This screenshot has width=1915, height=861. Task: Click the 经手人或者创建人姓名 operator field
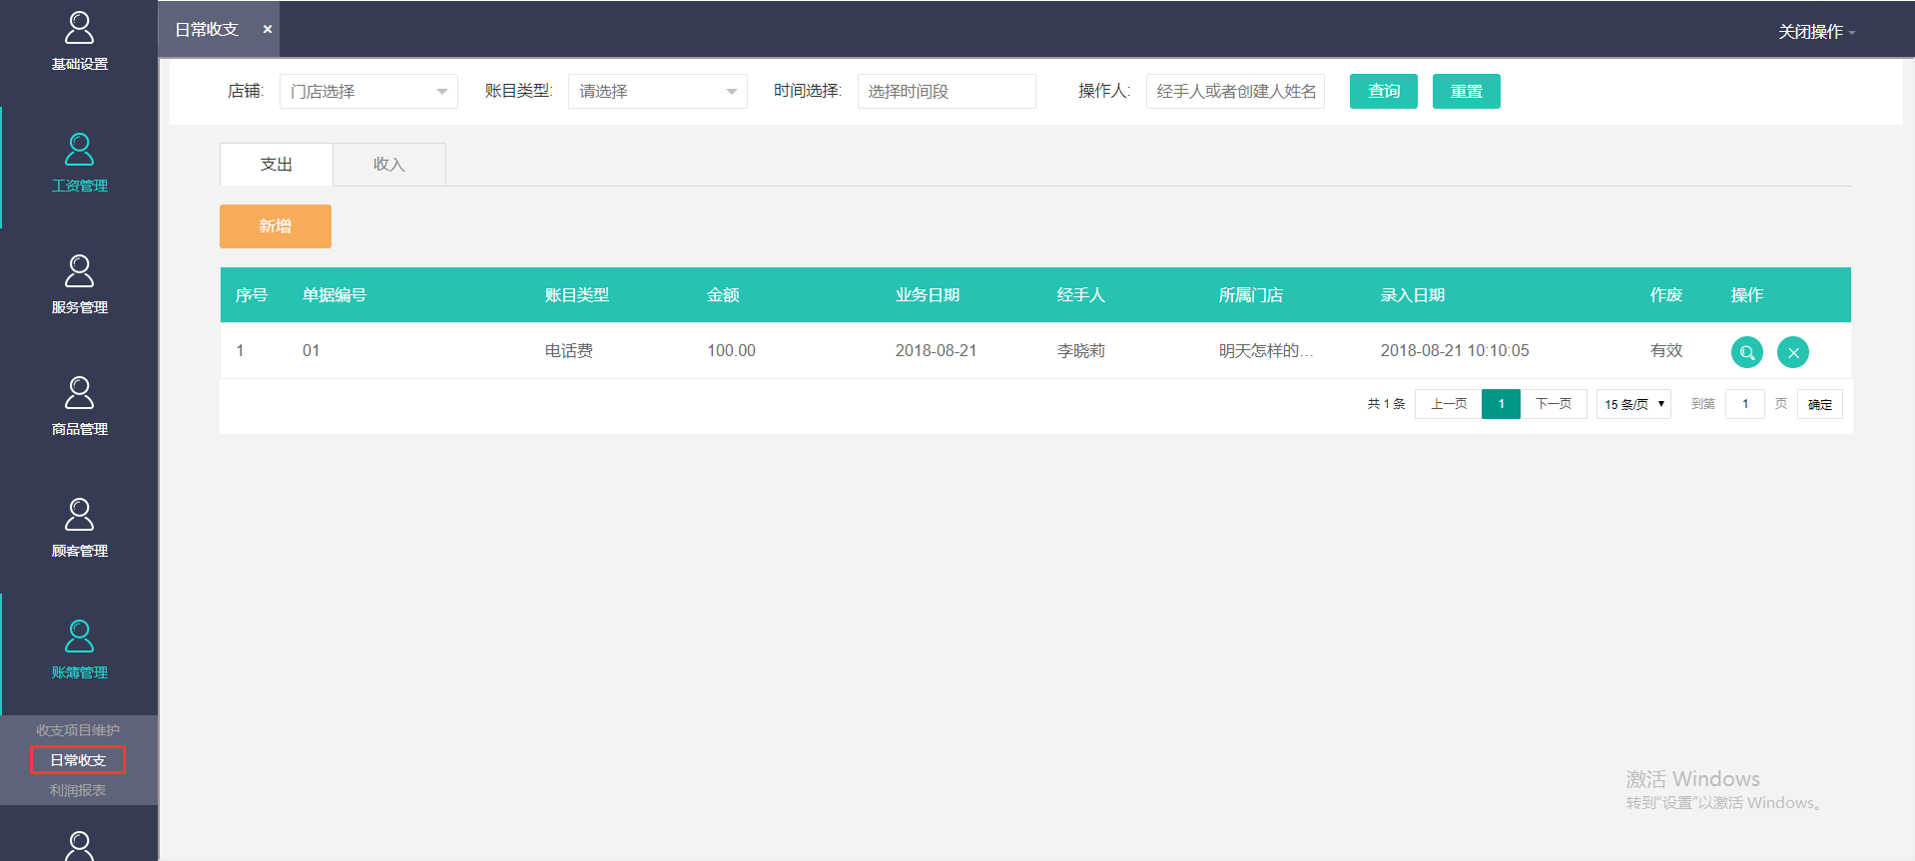coord(1235,91)
